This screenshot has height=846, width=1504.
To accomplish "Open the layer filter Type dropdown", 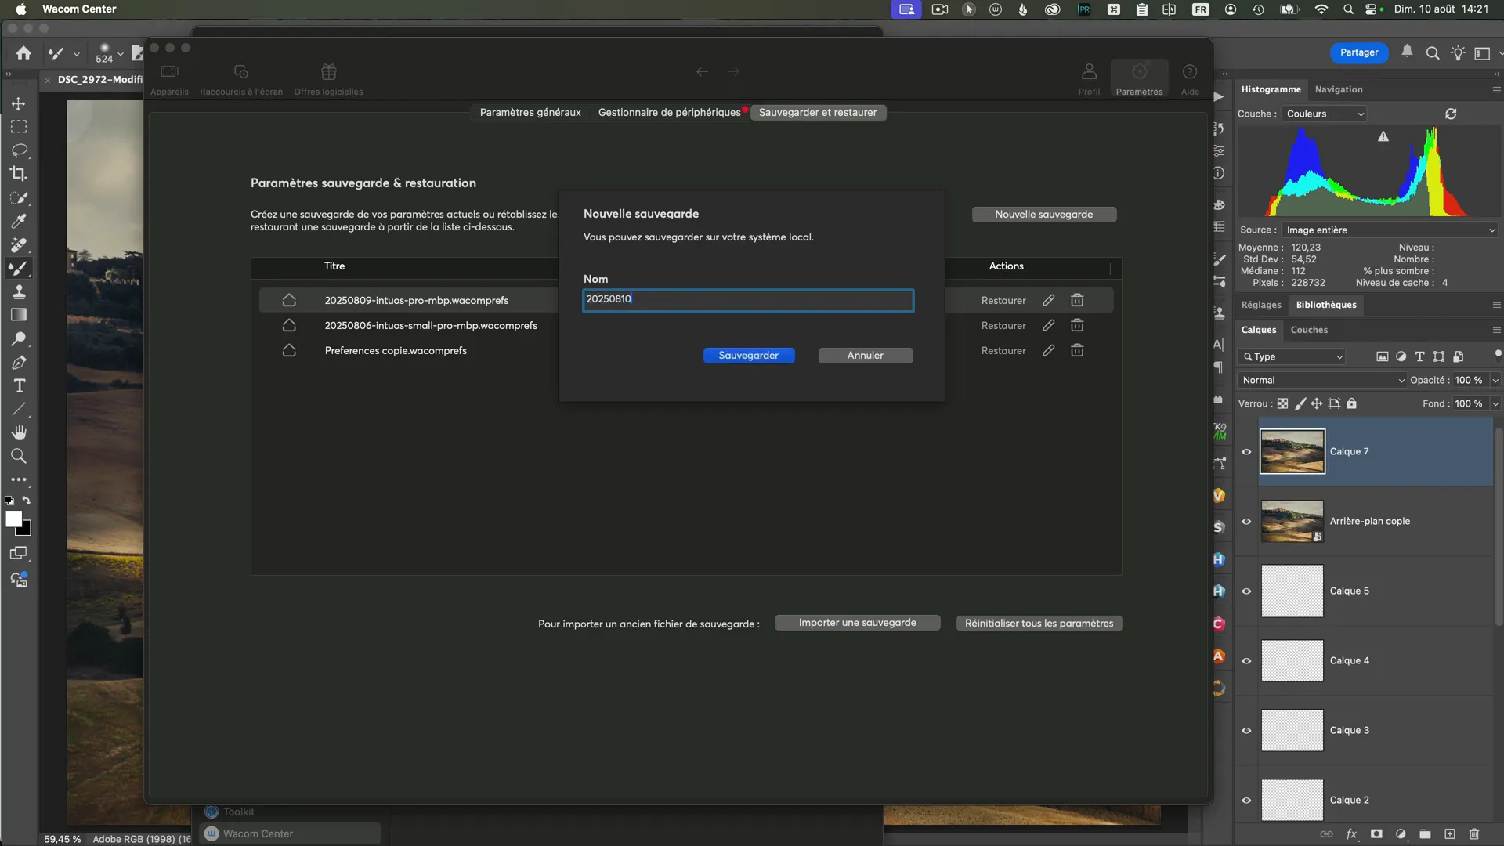I will click(x=1292, y=356).
